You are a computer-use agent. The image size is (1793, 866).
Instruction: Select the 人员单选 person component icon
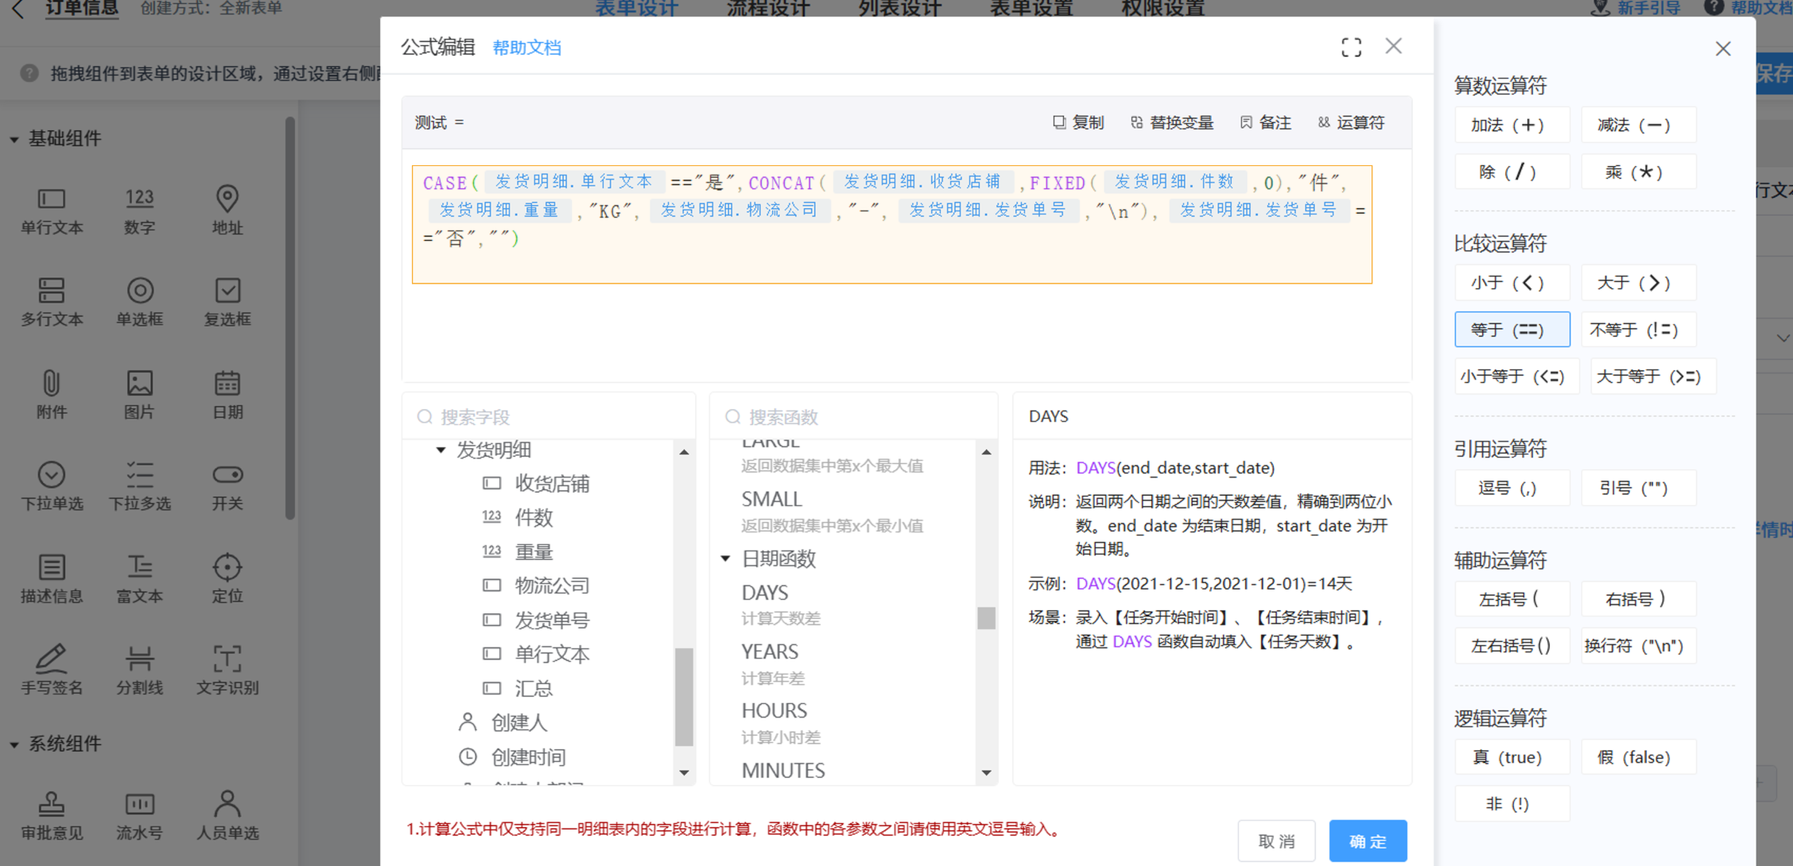227,803
